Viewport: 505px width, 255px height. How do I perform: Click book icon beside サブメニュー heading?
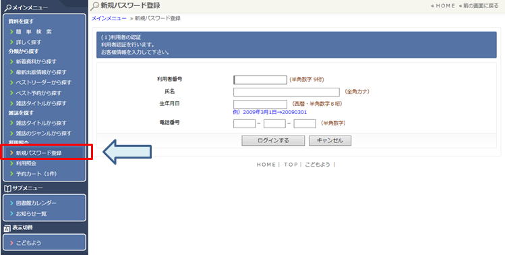pyautogui.click(x=7, y=188)
